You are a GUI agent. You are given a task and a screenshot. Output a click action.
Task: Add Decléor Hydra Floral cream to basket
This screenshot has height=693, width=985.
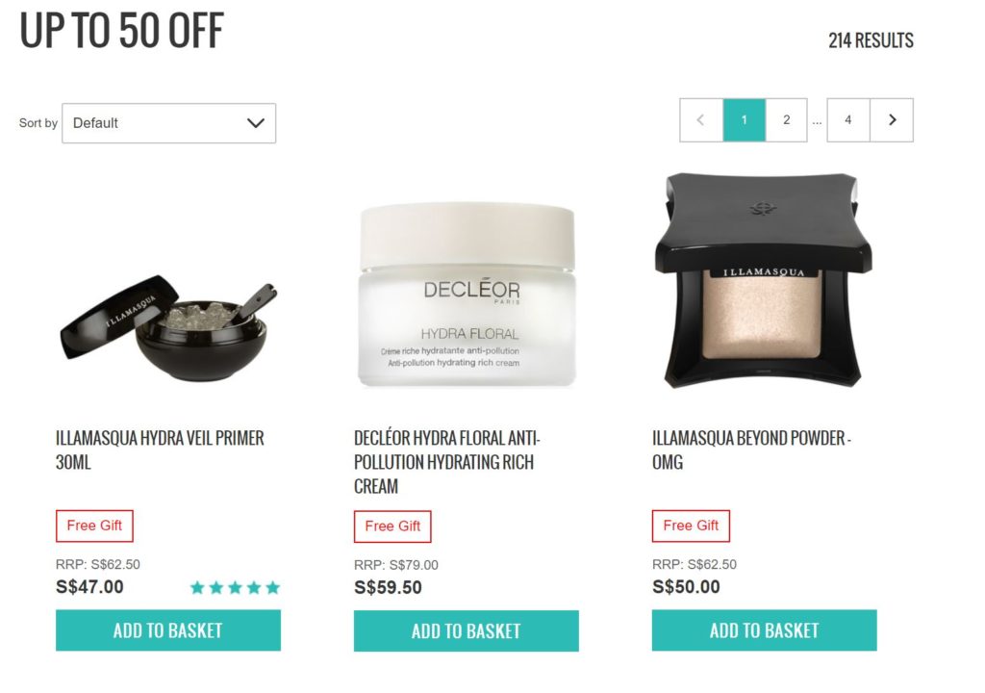point(467,630)
